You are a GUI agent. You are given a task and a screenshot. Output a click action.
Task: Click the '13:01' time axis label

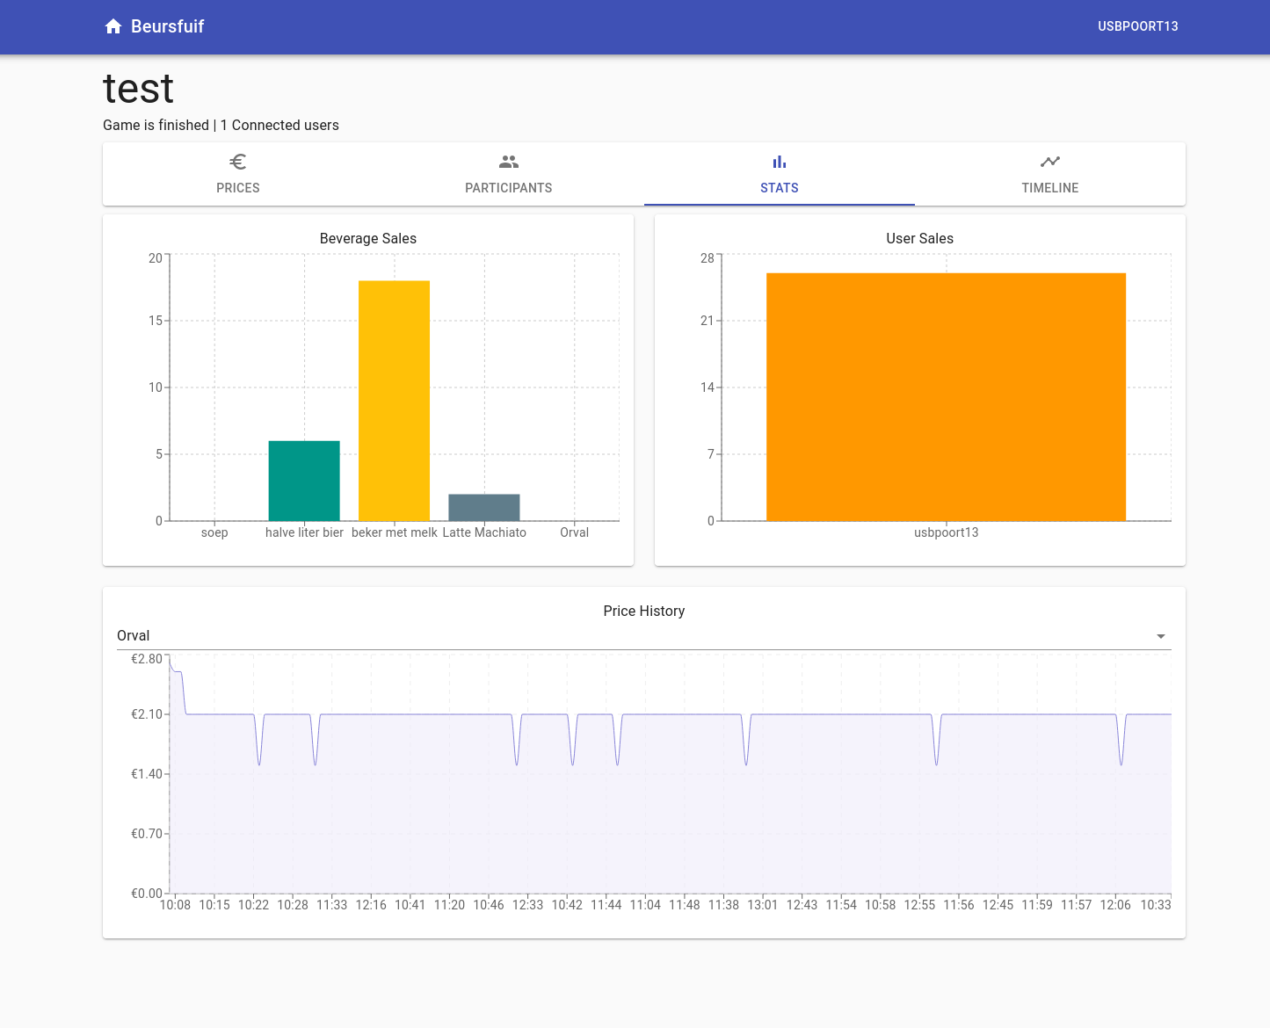(763, 905)
